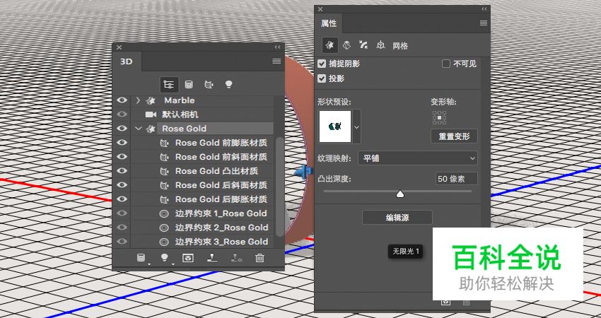Hide the Rose Gold mesh

point(122,129)
